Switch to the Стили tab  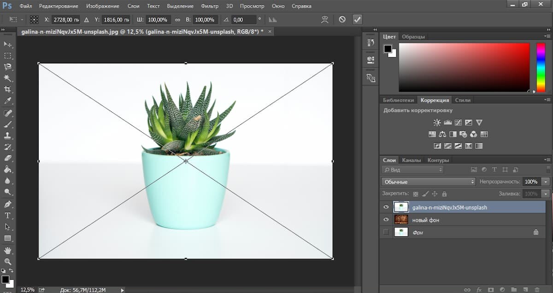click(x=463, y=100)
